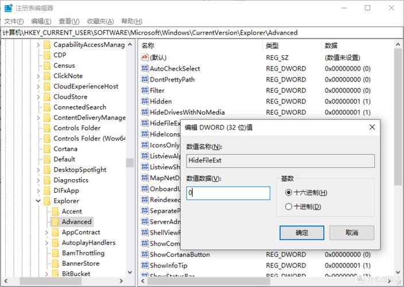This screenshot has width=404, height=287.
Task: Select the 十六进制(H) radio button
Action: pos(289,192)
